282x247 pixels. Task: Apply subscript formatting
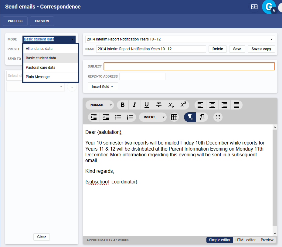(171, 105)
